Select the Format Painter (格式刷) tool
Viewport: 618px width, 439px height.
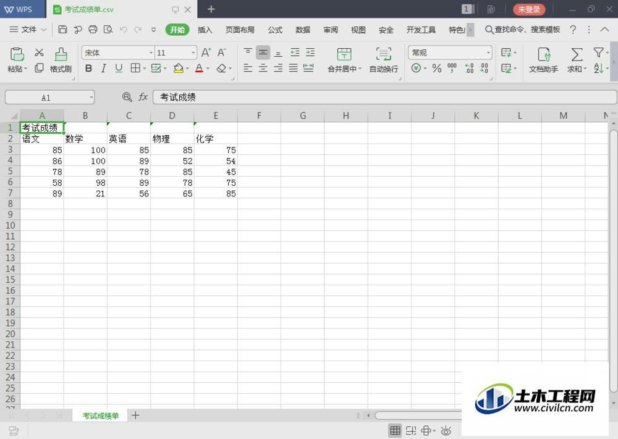(61, 60)
